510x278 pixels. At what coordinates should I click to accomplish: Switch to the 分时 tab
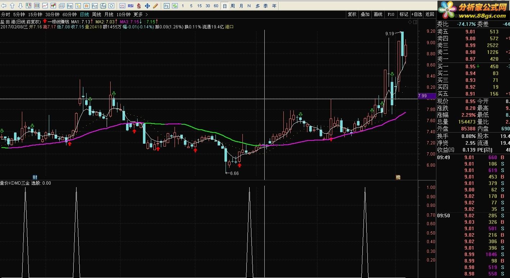pos(5,14)
